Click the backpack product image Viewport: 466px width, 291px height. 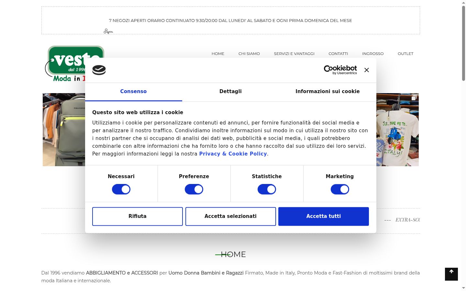pos(64,130)
